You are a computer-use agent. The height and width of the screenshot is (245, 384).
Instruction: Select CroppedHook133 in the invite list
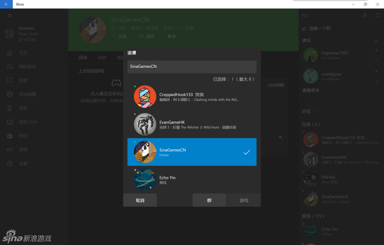[192, 97]
